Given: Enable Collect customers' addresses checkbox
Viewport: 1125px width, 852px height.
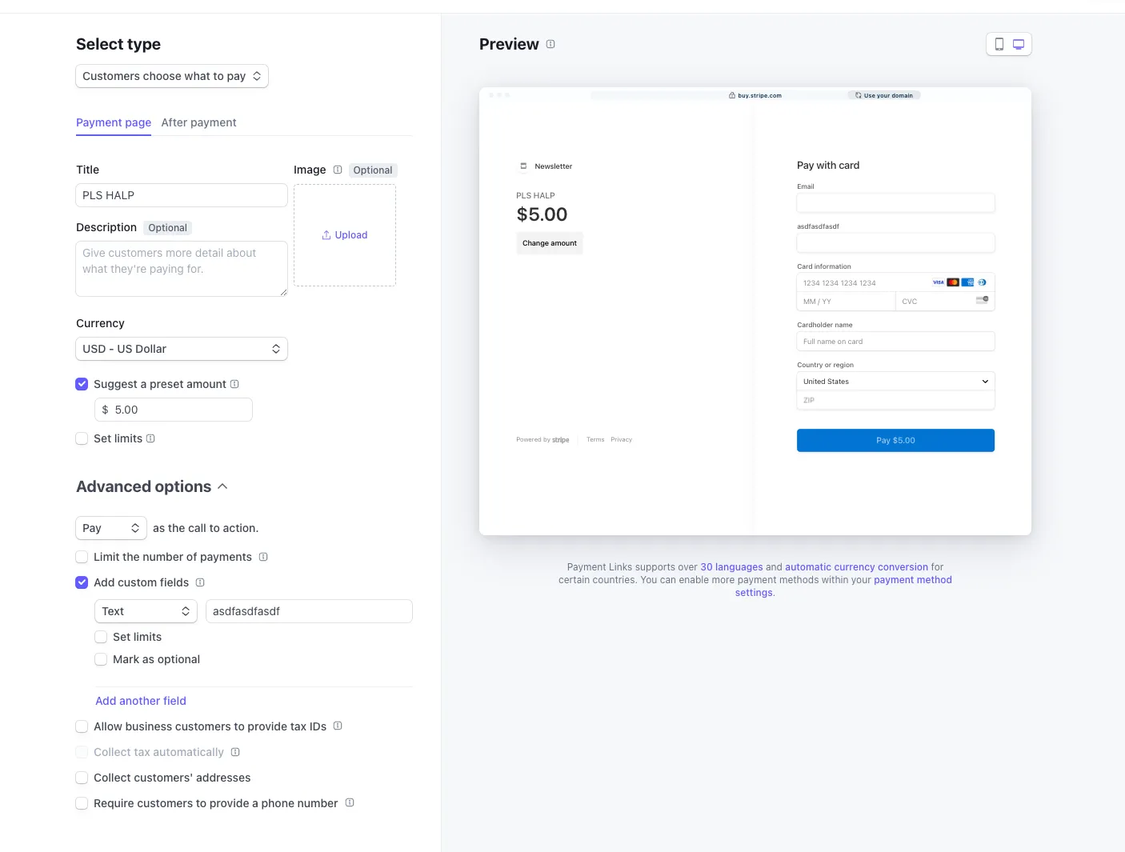Looking at the screenshot, I should tap(82, 778).
